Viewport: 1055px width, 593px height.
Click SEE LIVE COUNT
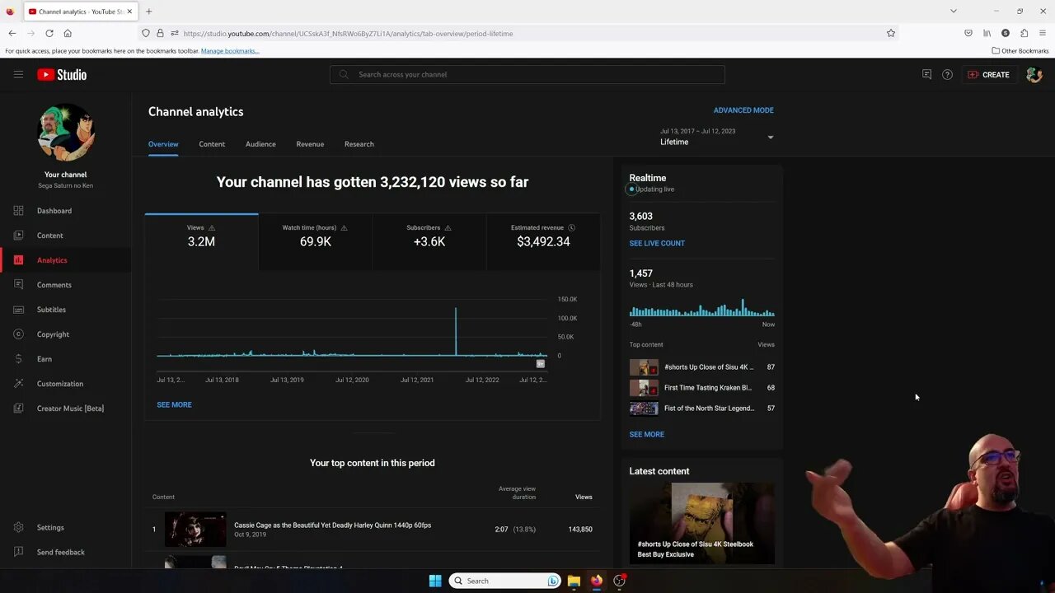(657, 244)
